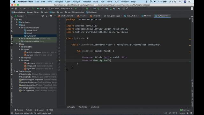The image size is (204, 115).
Task: Click Sync Project with Gradle Files icon
Action: (x=107, y=9)
